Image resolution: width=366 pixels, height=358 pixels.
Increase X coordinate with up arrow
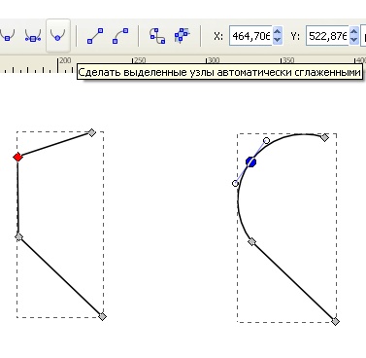pyautogui.click(x=278, y=32)
